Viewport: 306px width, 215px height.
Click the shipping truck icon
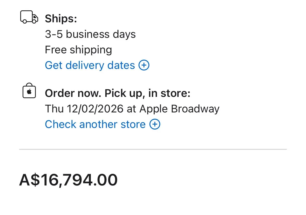pos(29,17)
